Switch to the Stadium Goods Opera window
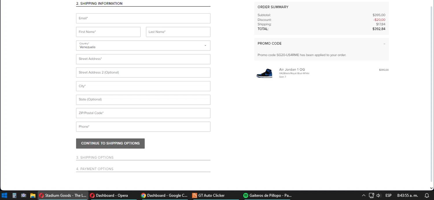 (x=63, y=195)
